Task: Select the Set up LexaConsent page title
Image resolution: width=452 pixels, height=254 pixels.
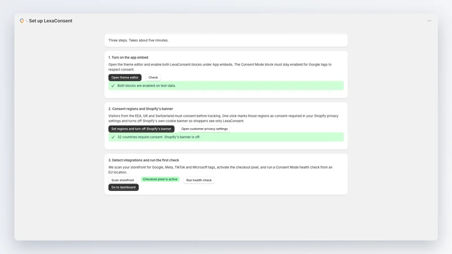Action: coord(50,21)
